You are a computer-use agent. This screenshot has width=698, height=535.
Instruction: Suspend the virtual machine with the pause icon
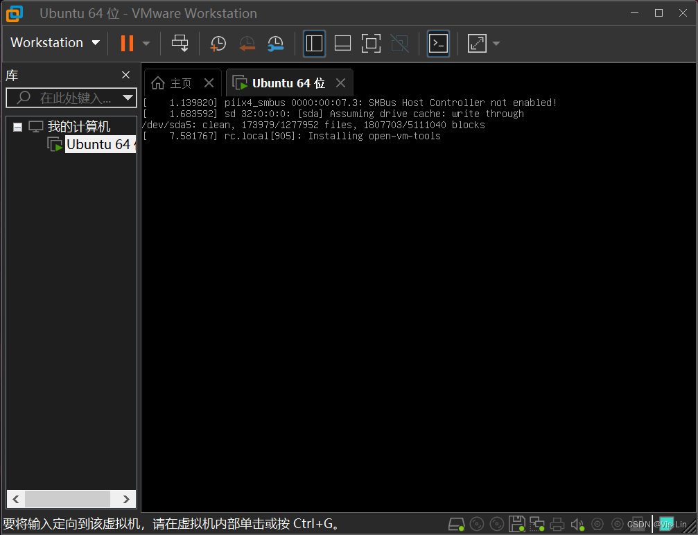pos(127,43)
